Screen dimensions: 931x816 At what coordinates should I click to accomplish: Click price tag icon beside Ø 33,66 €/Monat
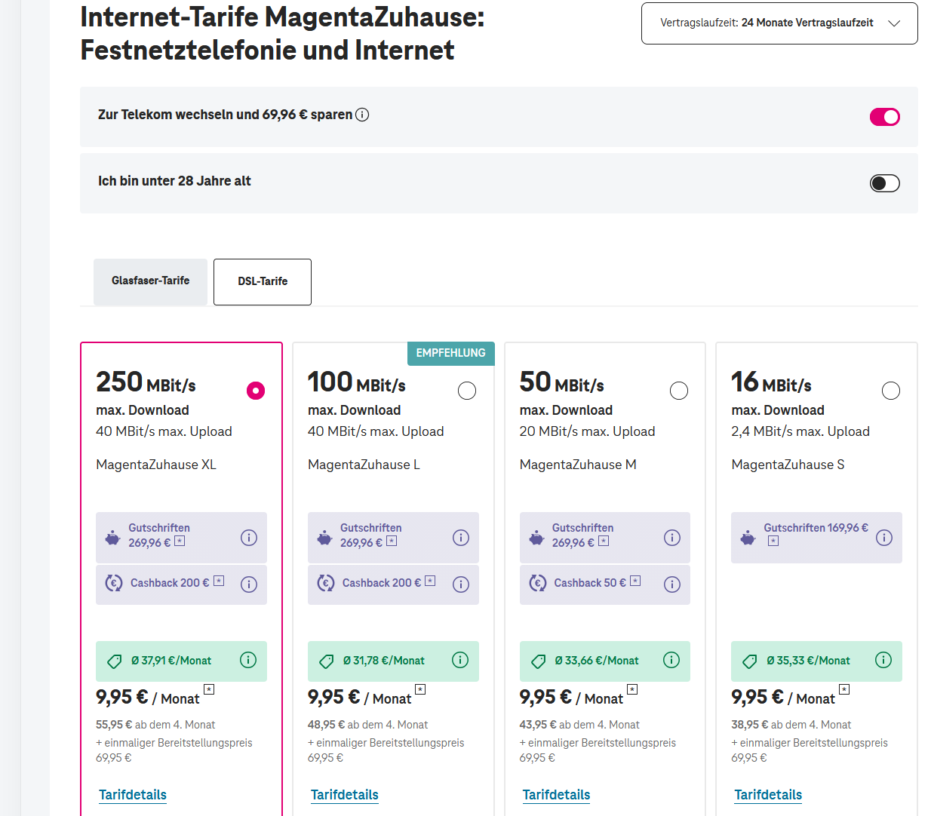click(x=539, y=661)
